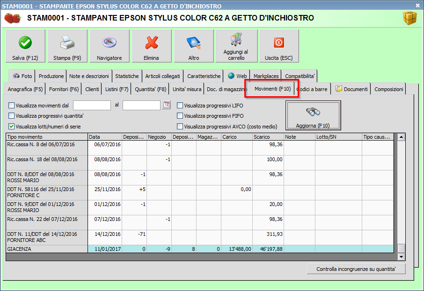The width and height of the screenshot is (424, 291).
Task: Uncheck Visualizza lotti/numeri di serie
Action: point(11,126)
